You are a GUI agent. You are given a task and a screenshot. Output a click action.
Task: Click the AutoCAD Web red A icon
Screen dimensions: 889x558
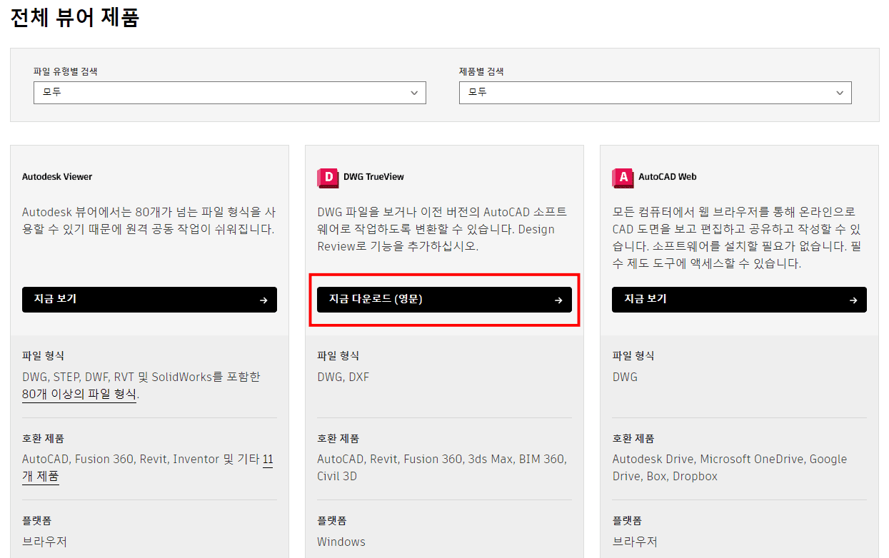(623, 178)
